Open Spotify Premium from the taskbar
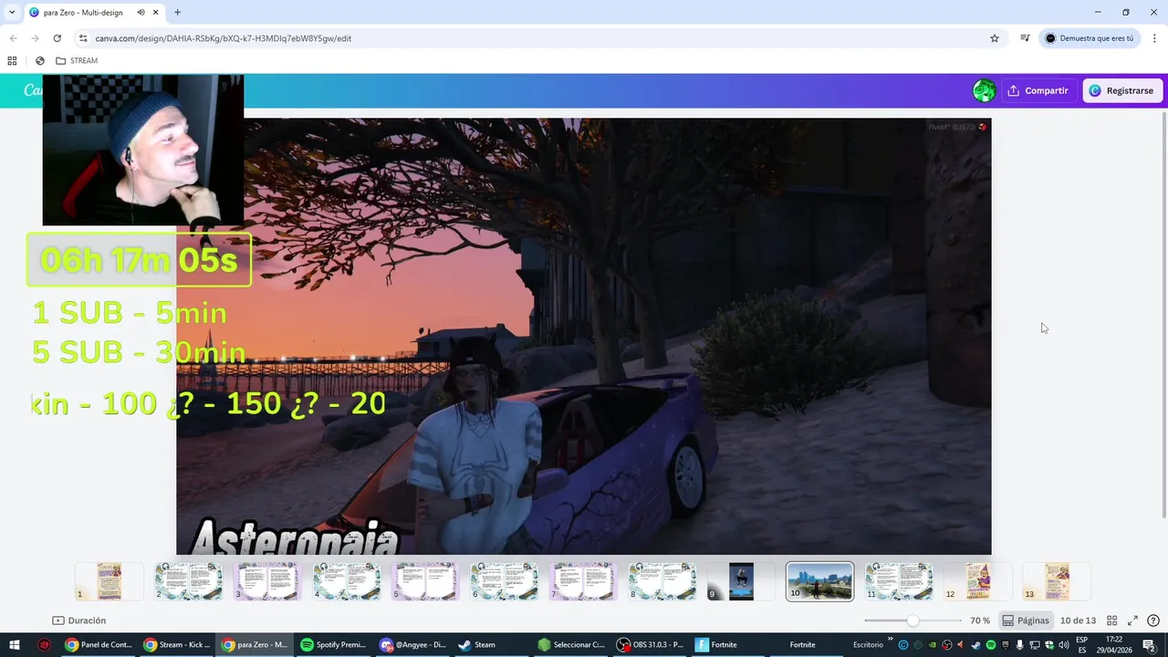 tap(334, 645)
